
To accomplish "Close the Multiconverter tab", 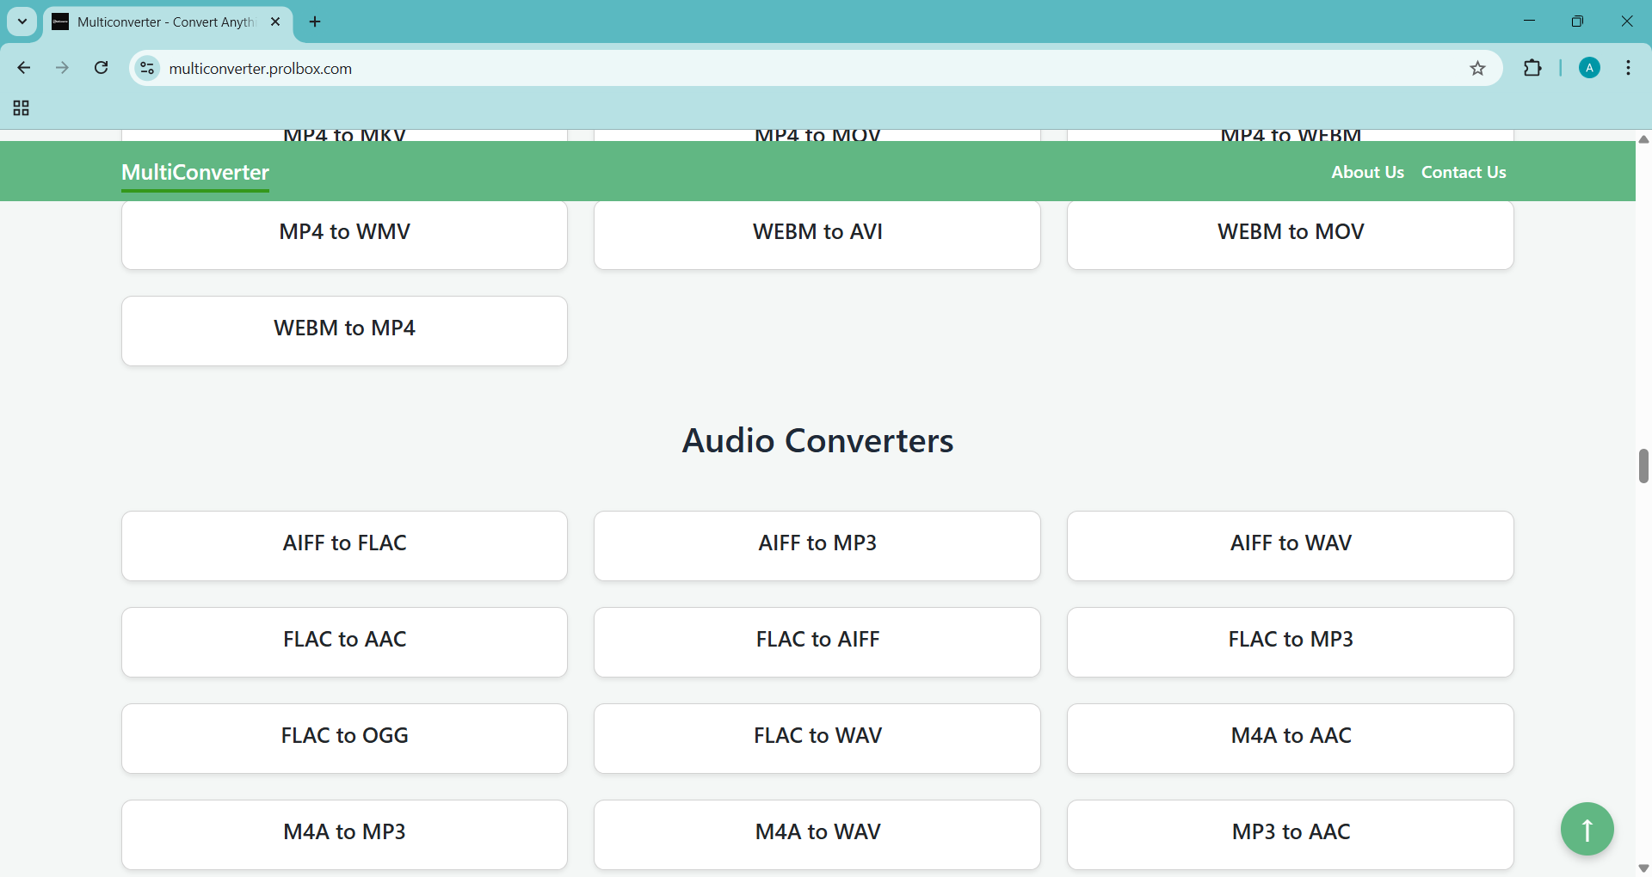I will (x=275, y=22).
